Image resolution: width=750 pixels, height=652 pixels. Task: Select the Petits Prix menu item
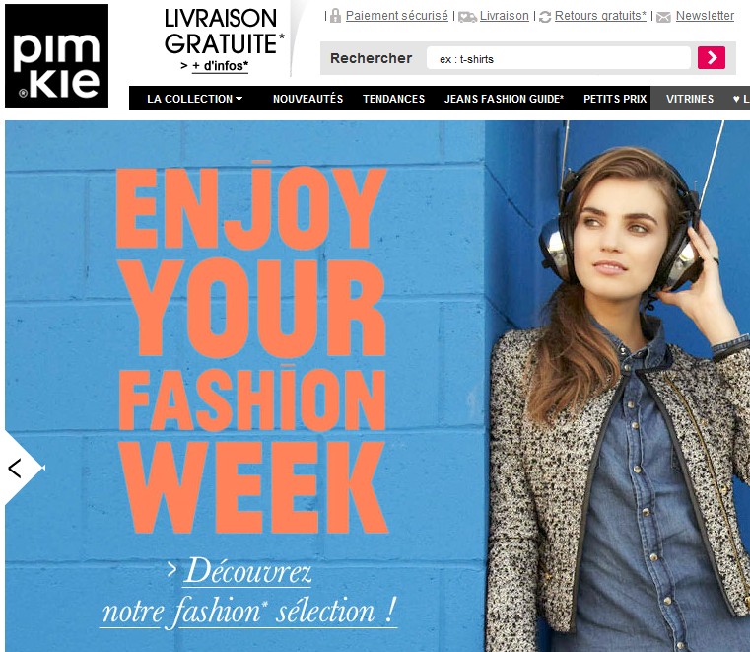[x=615, y=99]
